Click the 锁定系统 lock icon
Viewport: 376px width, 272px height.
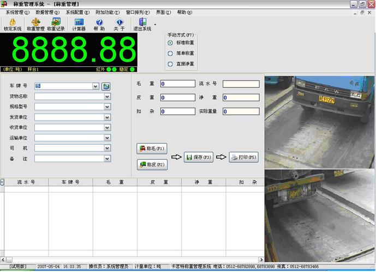[x=13, y=22]
